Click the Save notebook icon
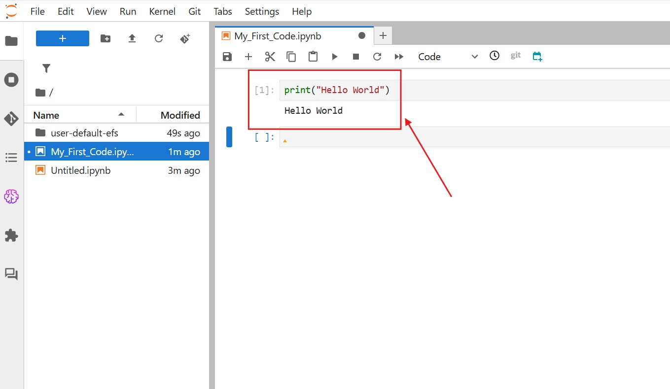 [x=227, y=57]
